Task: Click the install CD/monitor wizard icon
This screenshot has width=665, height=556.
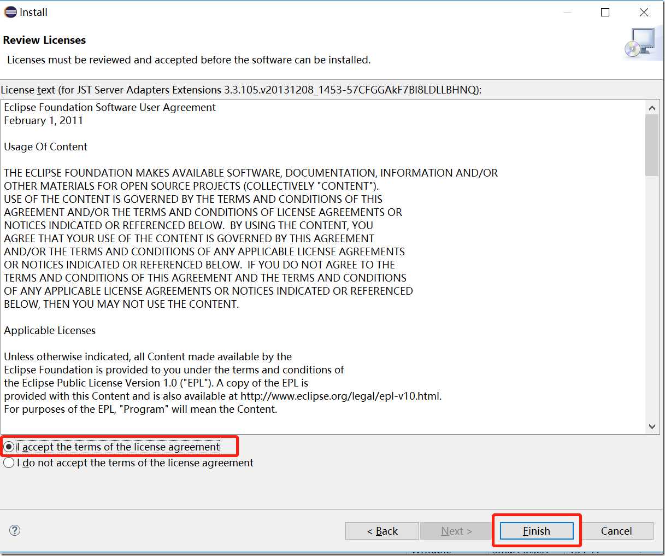Action: 640,43
